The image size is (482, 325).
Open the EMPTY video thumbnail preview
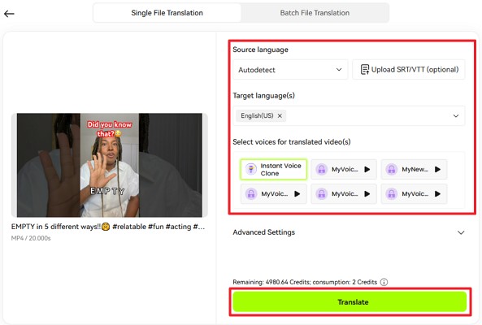(110, 165)
